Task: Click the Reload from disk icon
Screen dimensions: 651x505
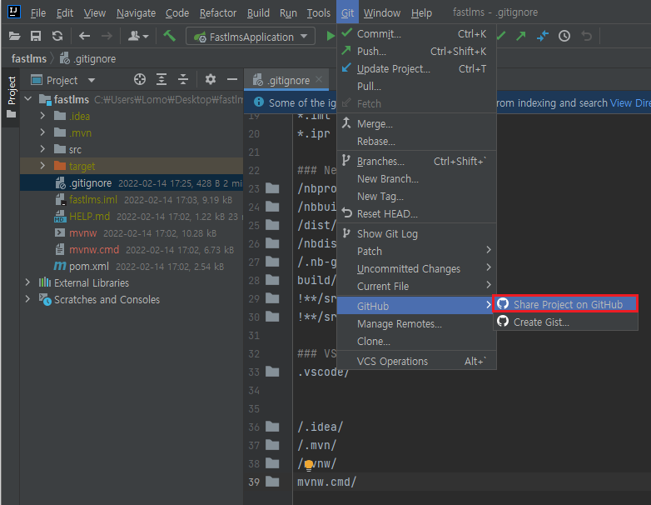Action: click(x=57, y=36)
